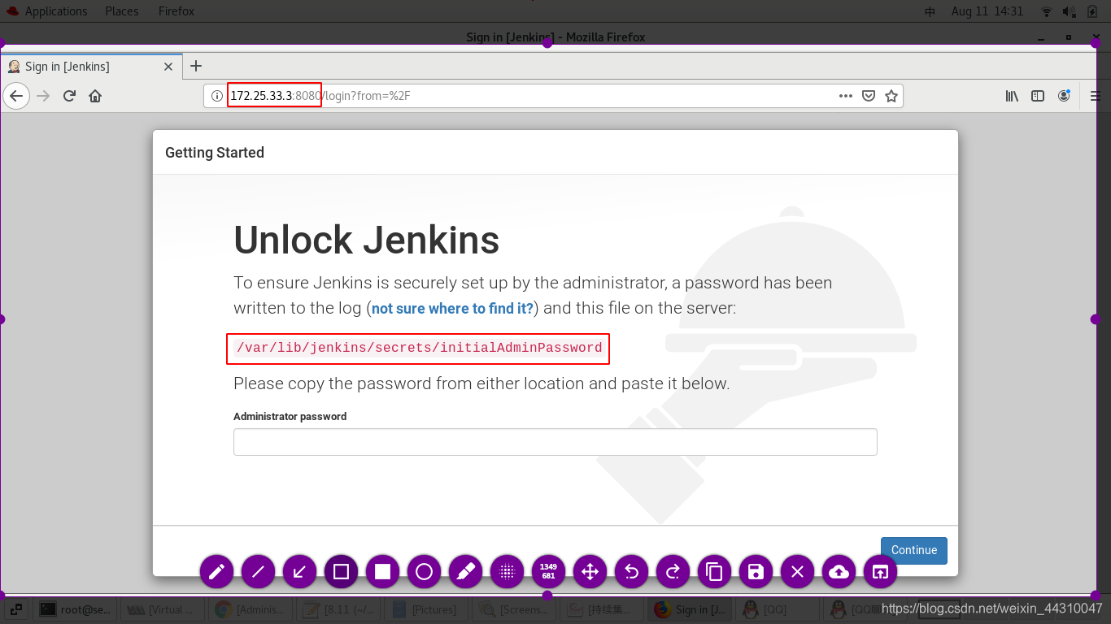The width and height of the screenshot is (1111, 624).
Task: Click the Administrator password field
Action: tap(555, 442)
